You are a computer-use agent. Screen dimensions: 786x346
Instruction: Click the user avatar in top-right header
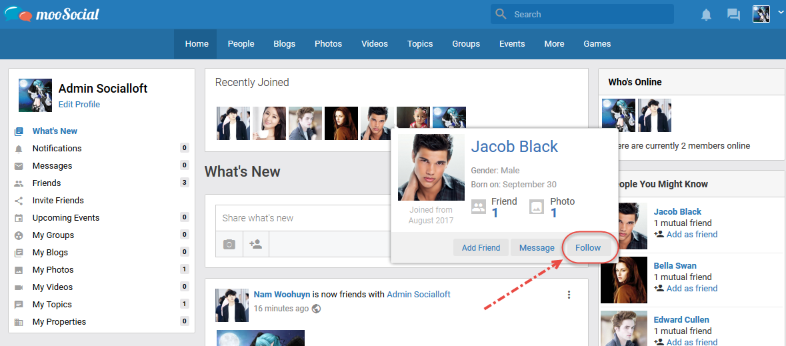click(761, 14)
